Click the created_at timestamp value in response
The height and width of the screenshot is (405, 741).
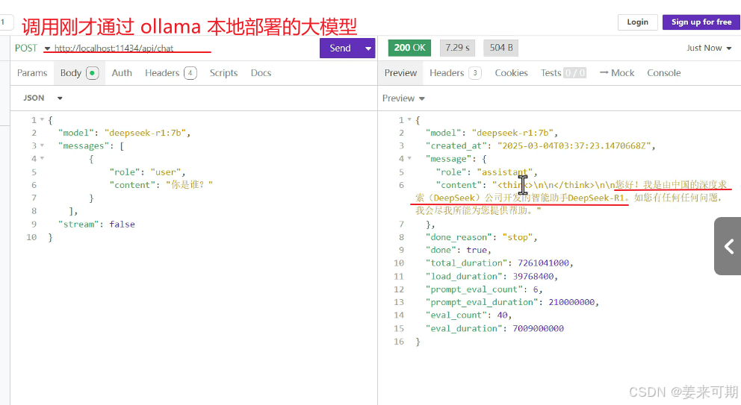[574, 146]
